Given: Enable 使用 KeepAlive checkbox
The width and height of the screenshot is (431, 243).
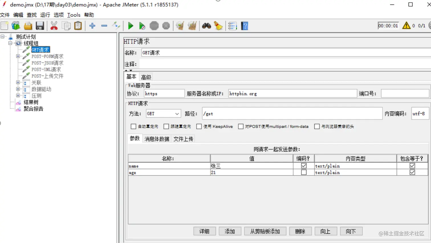Looking at the screenshot, I should 199,126.
